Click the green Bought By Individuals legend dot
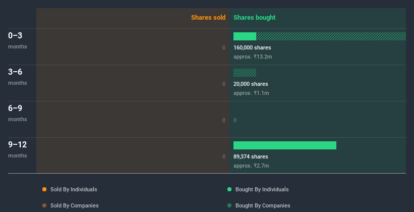This screenshot has width=414, height=212. click(229, 189)
